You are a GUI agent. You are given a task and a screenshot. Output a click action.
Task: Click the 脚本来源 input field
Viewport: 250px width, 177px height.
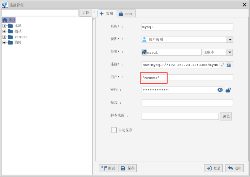click(180, 116)
